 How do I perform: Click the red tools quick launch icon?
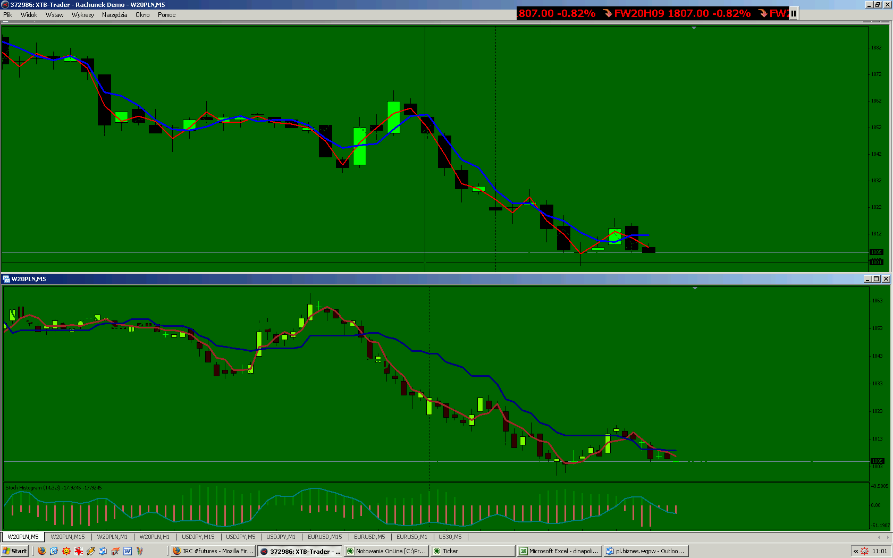115,551
